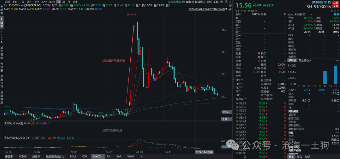This screenshot has height=159, width=340.
Task: Toggle 超级叠加 overlay mode
Action: pos(200,2)
